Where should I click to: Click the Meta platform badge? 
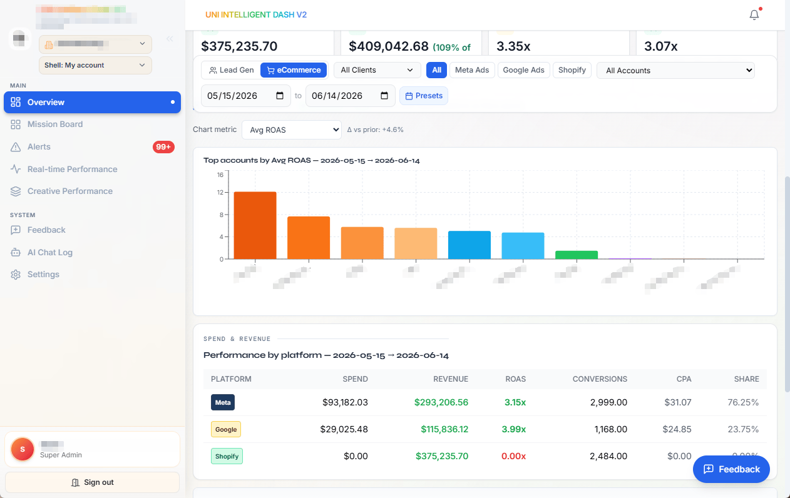[223, 402]
